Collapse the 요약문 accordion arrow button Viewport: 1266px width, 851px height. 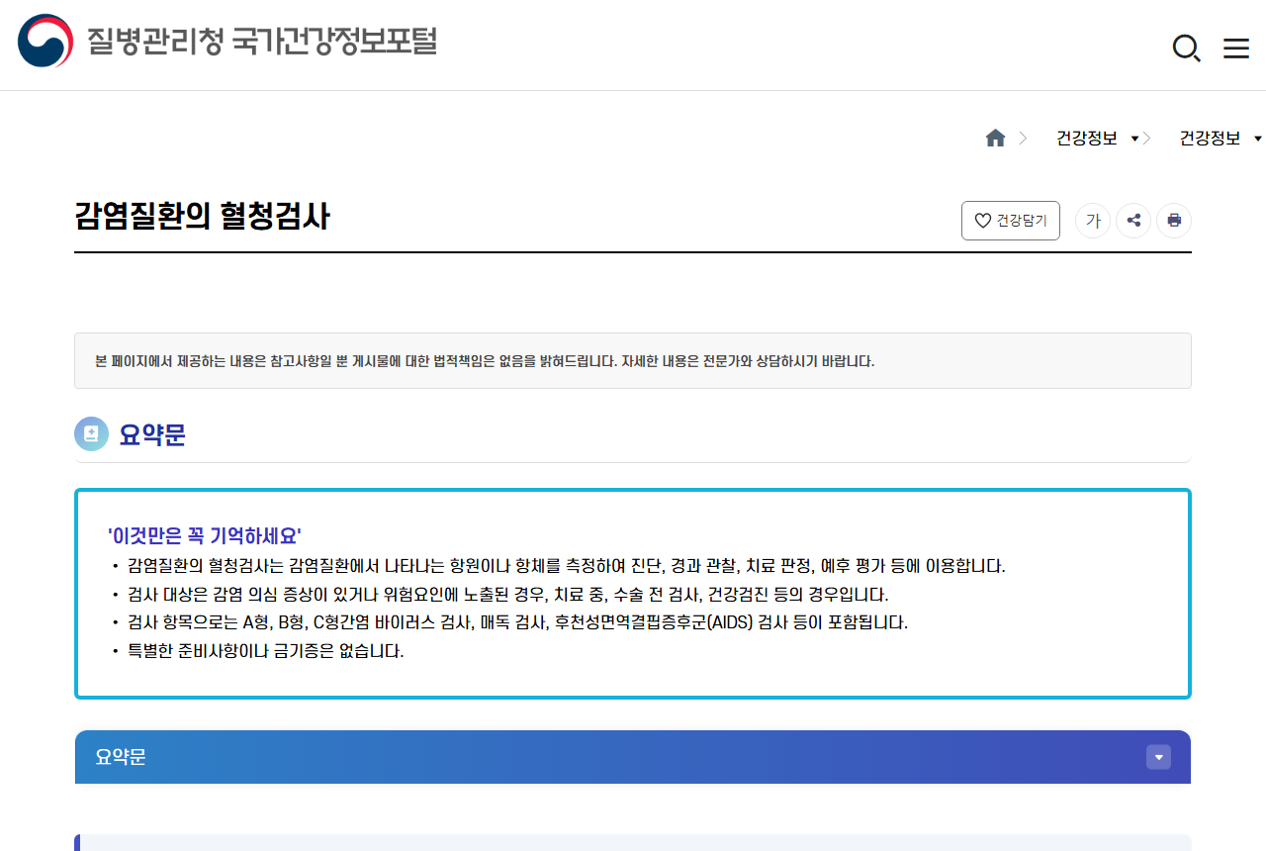coord(1158,757)
